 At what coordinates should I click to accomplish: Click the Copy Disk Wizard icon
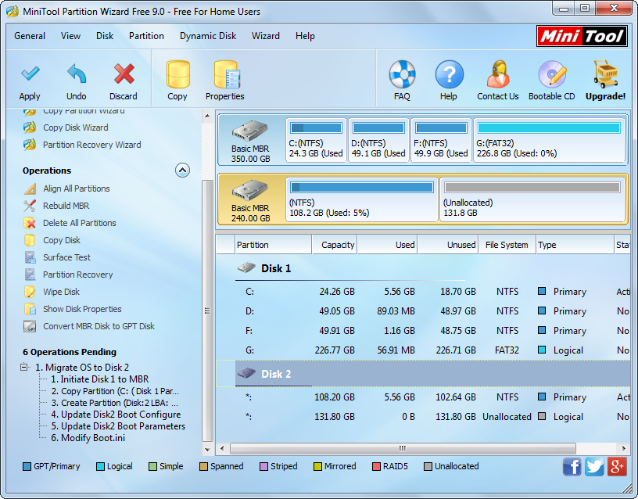click(30, 127)
